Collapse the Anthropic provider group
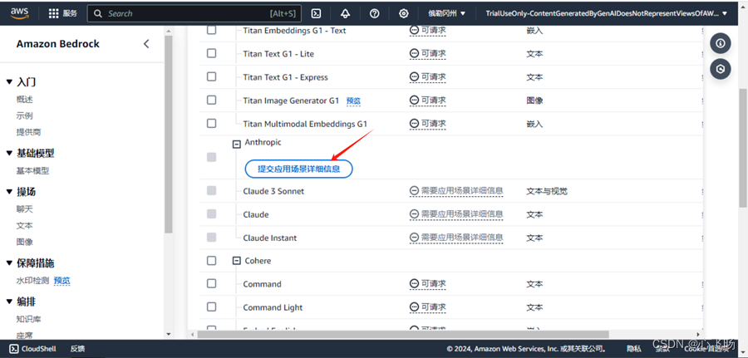Viewport: 748px width, 358px height. [x=236, y=143]
